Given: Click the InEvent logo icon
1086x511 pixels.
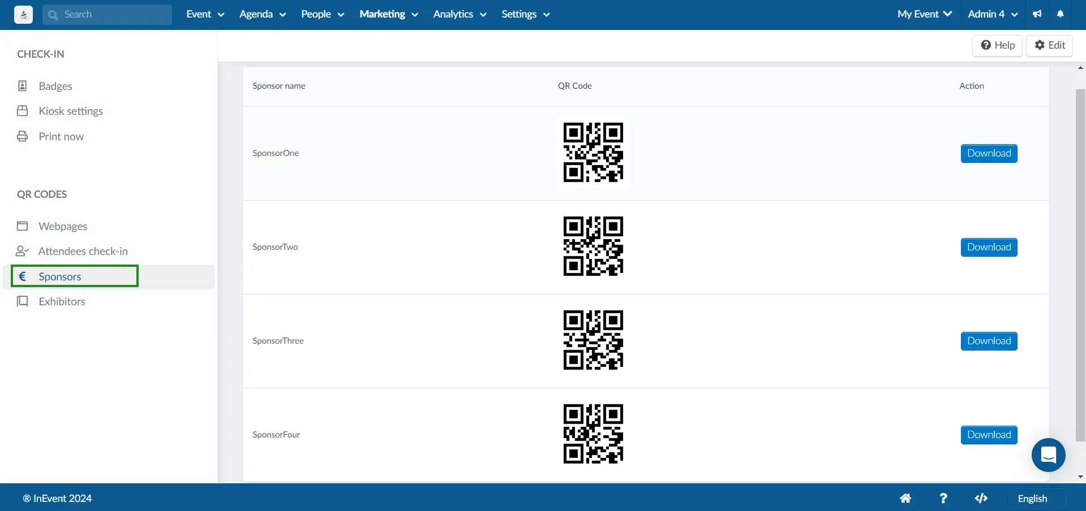Looking at the screenshot, I should pyautogui.click(x=23, y=15).
